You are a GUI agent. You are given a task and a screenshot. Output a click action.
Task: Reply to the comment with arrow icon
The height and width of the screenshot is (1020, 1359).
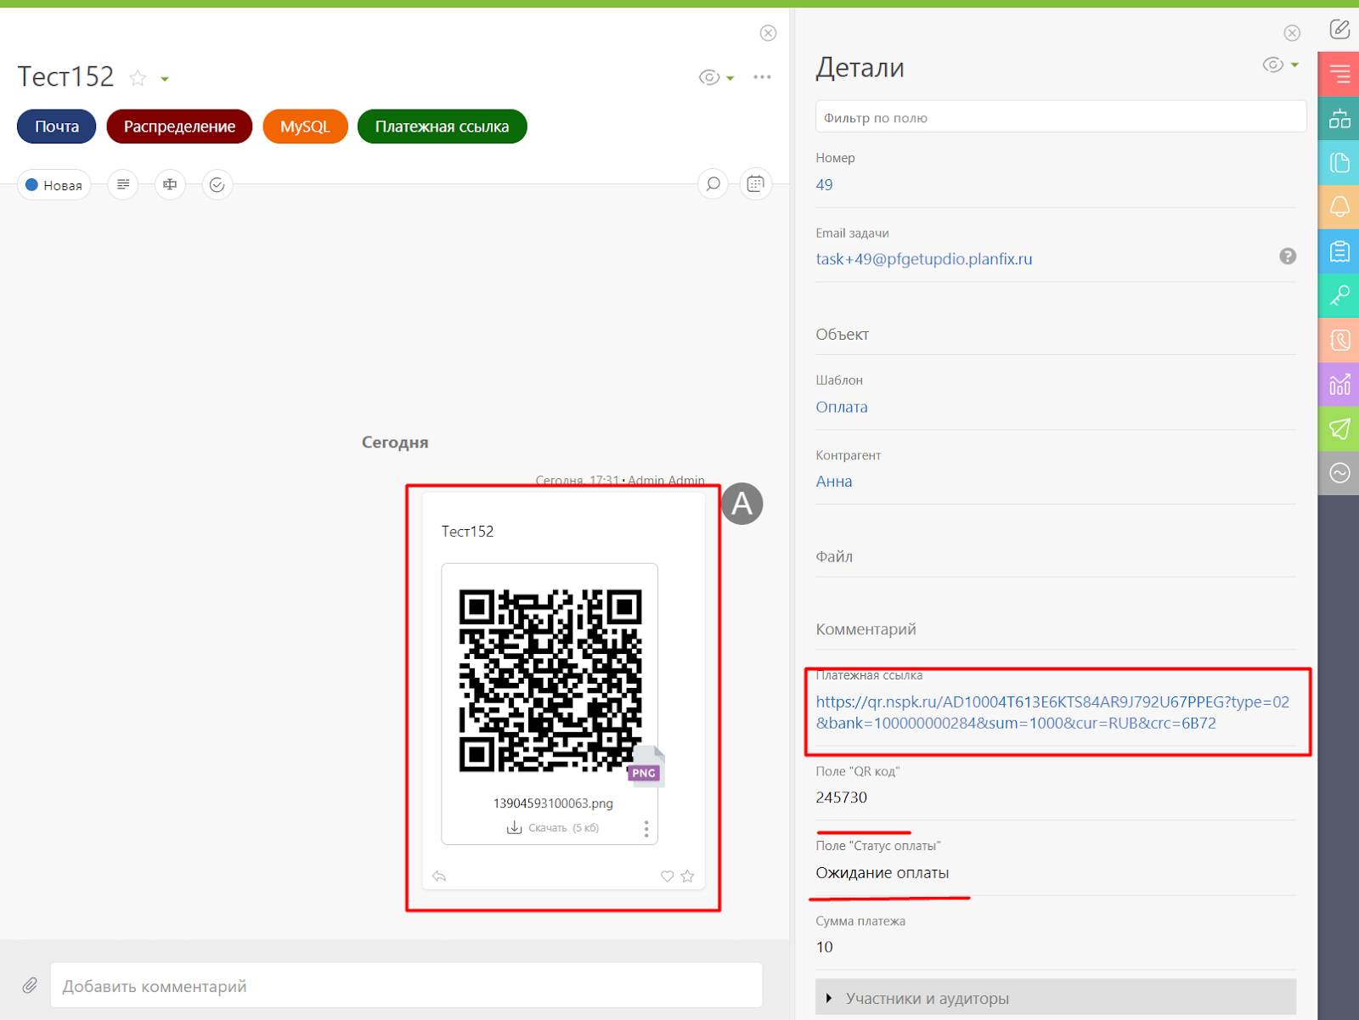439,876
